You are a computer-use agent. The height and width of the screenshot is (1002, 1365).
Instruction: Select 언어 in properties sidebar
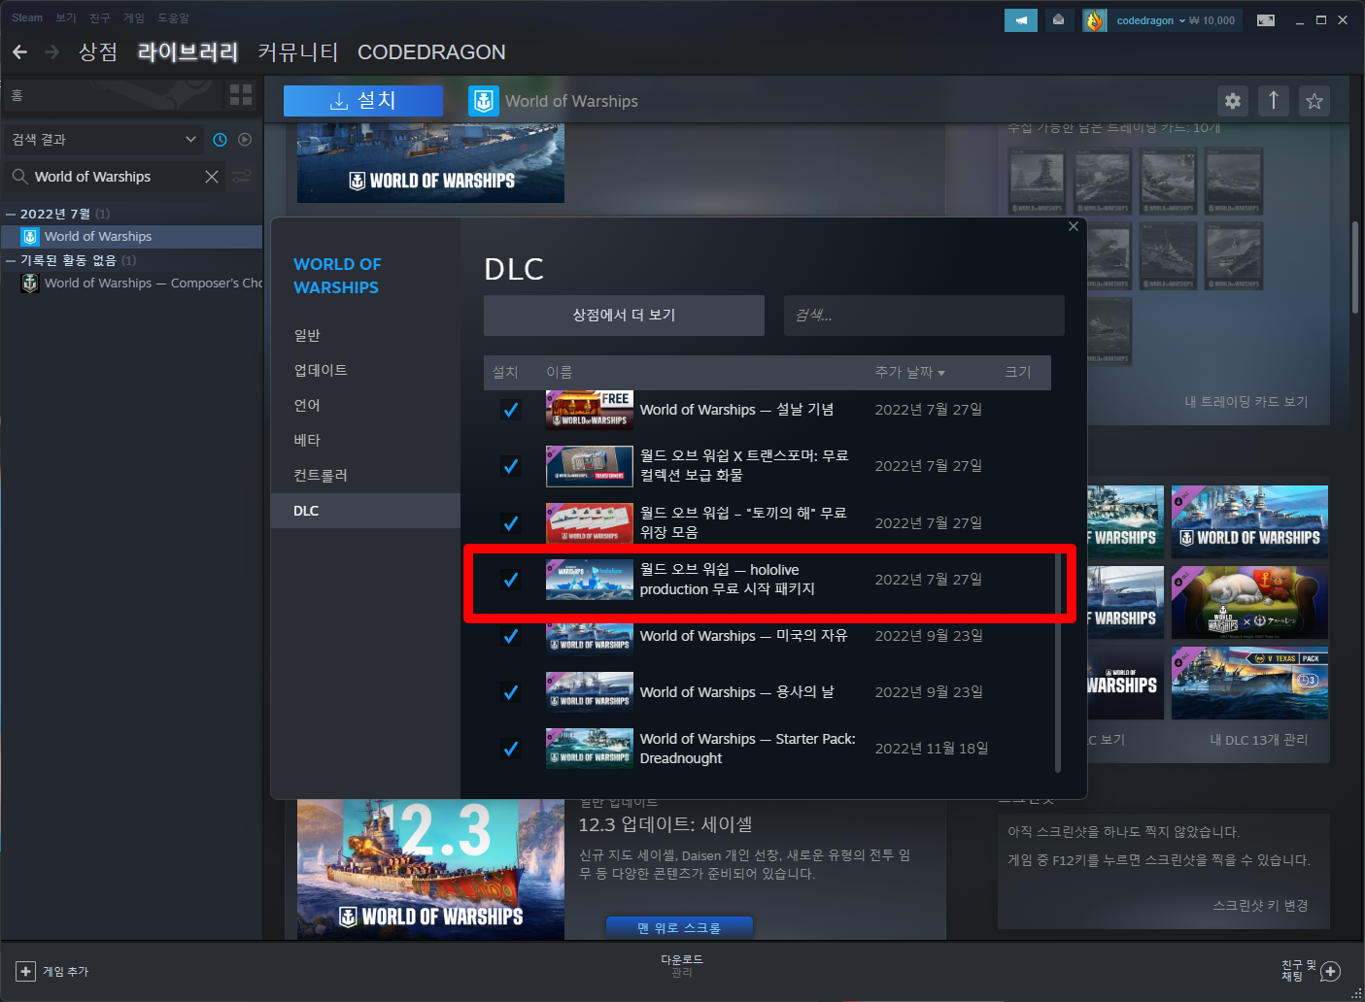[x=365, y=405]
